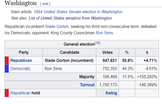Click the Votes column header
This screenshot has height=104, width=162.
click(107, 52)
